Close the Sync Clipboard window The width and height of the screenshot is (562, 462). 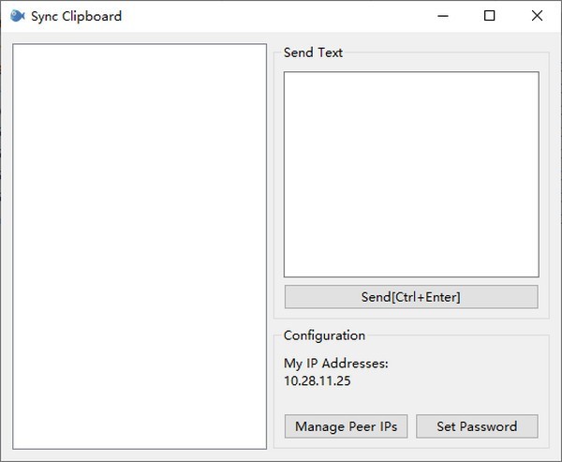[x=537, y=16]
